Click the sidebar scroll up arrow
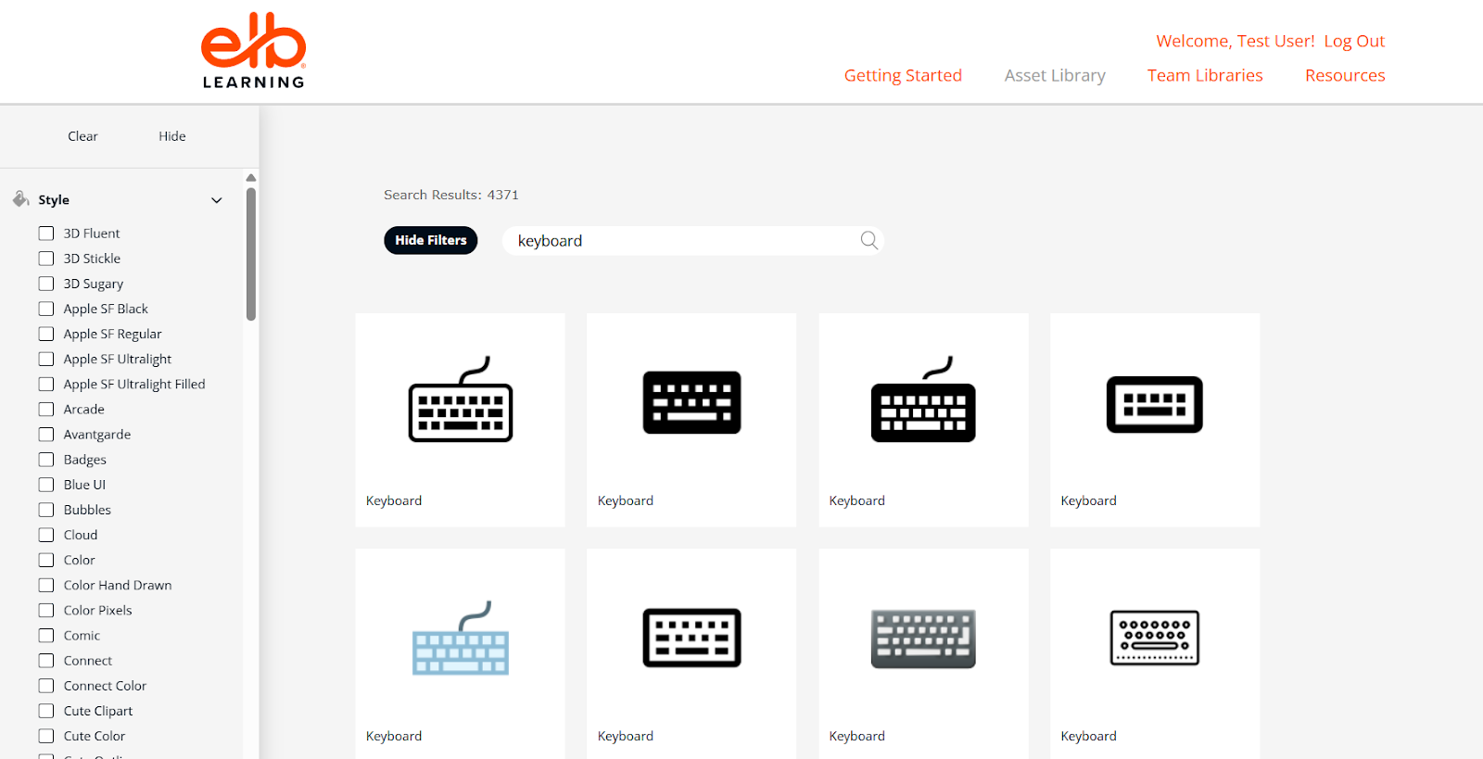 coord(250,178)
